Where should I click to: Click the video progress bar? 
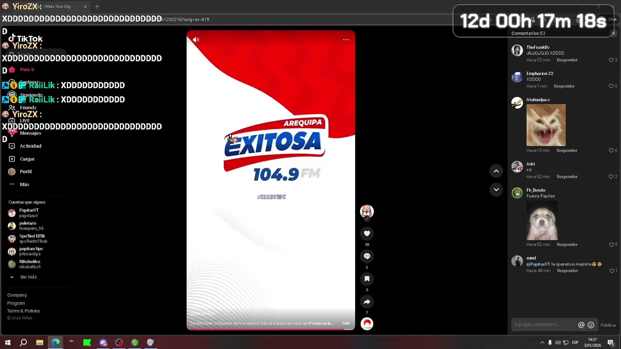pyautogui.click(x=271, y=329)
